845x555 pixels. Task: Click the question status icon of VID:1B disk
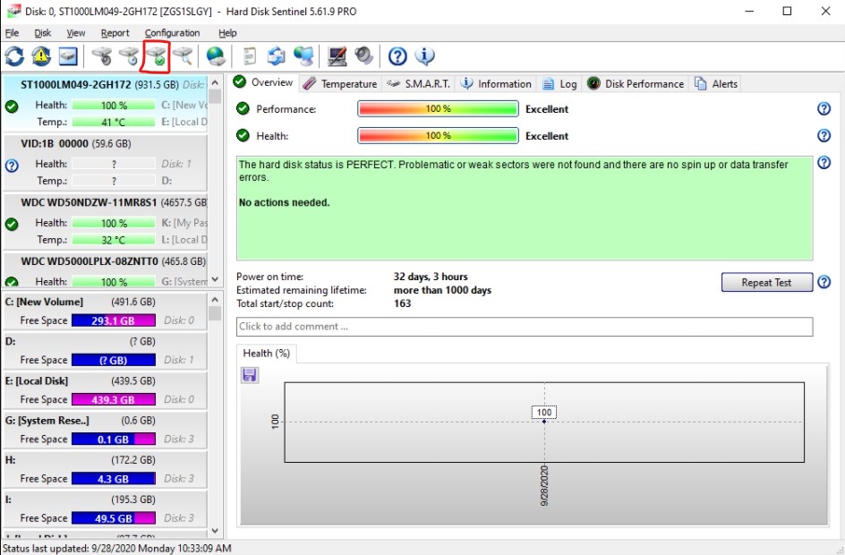12,166
